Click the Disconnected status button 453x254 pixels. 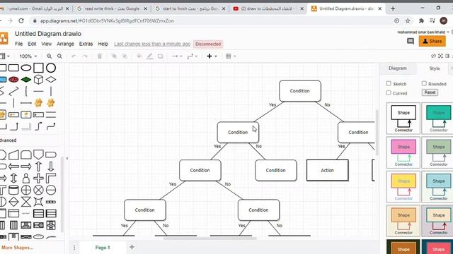click(208, 44)
